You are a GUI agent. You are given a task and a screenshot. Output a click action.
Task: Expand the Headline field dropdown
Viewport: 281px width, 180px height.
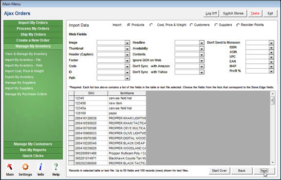[202, 43]
